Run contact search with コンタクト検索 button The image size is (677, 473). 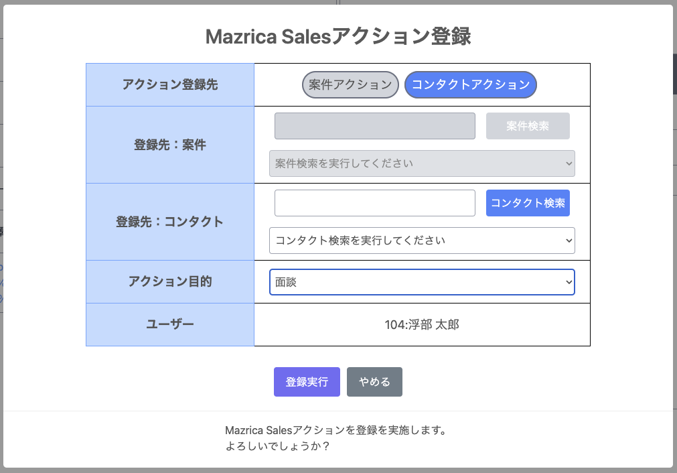coord(528,202)
